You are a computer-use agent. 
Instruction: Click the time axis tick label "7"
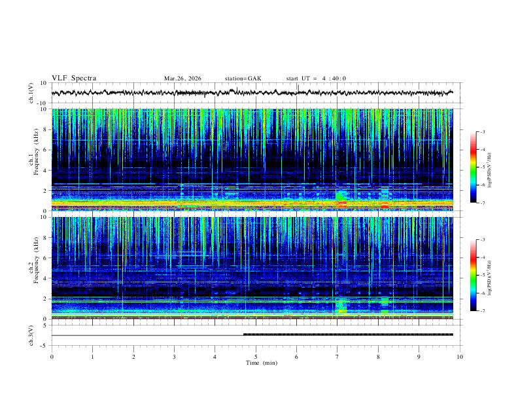(337, 357)
